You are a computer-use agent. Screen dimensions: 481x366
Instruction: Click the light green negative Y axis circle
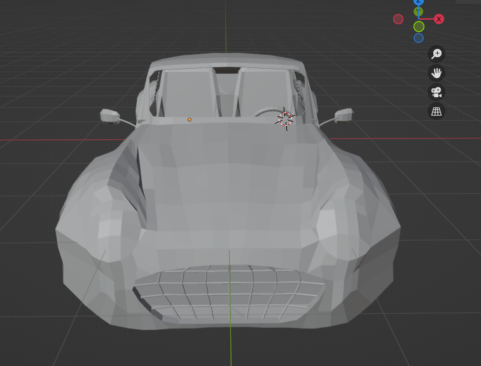[419, 27]
